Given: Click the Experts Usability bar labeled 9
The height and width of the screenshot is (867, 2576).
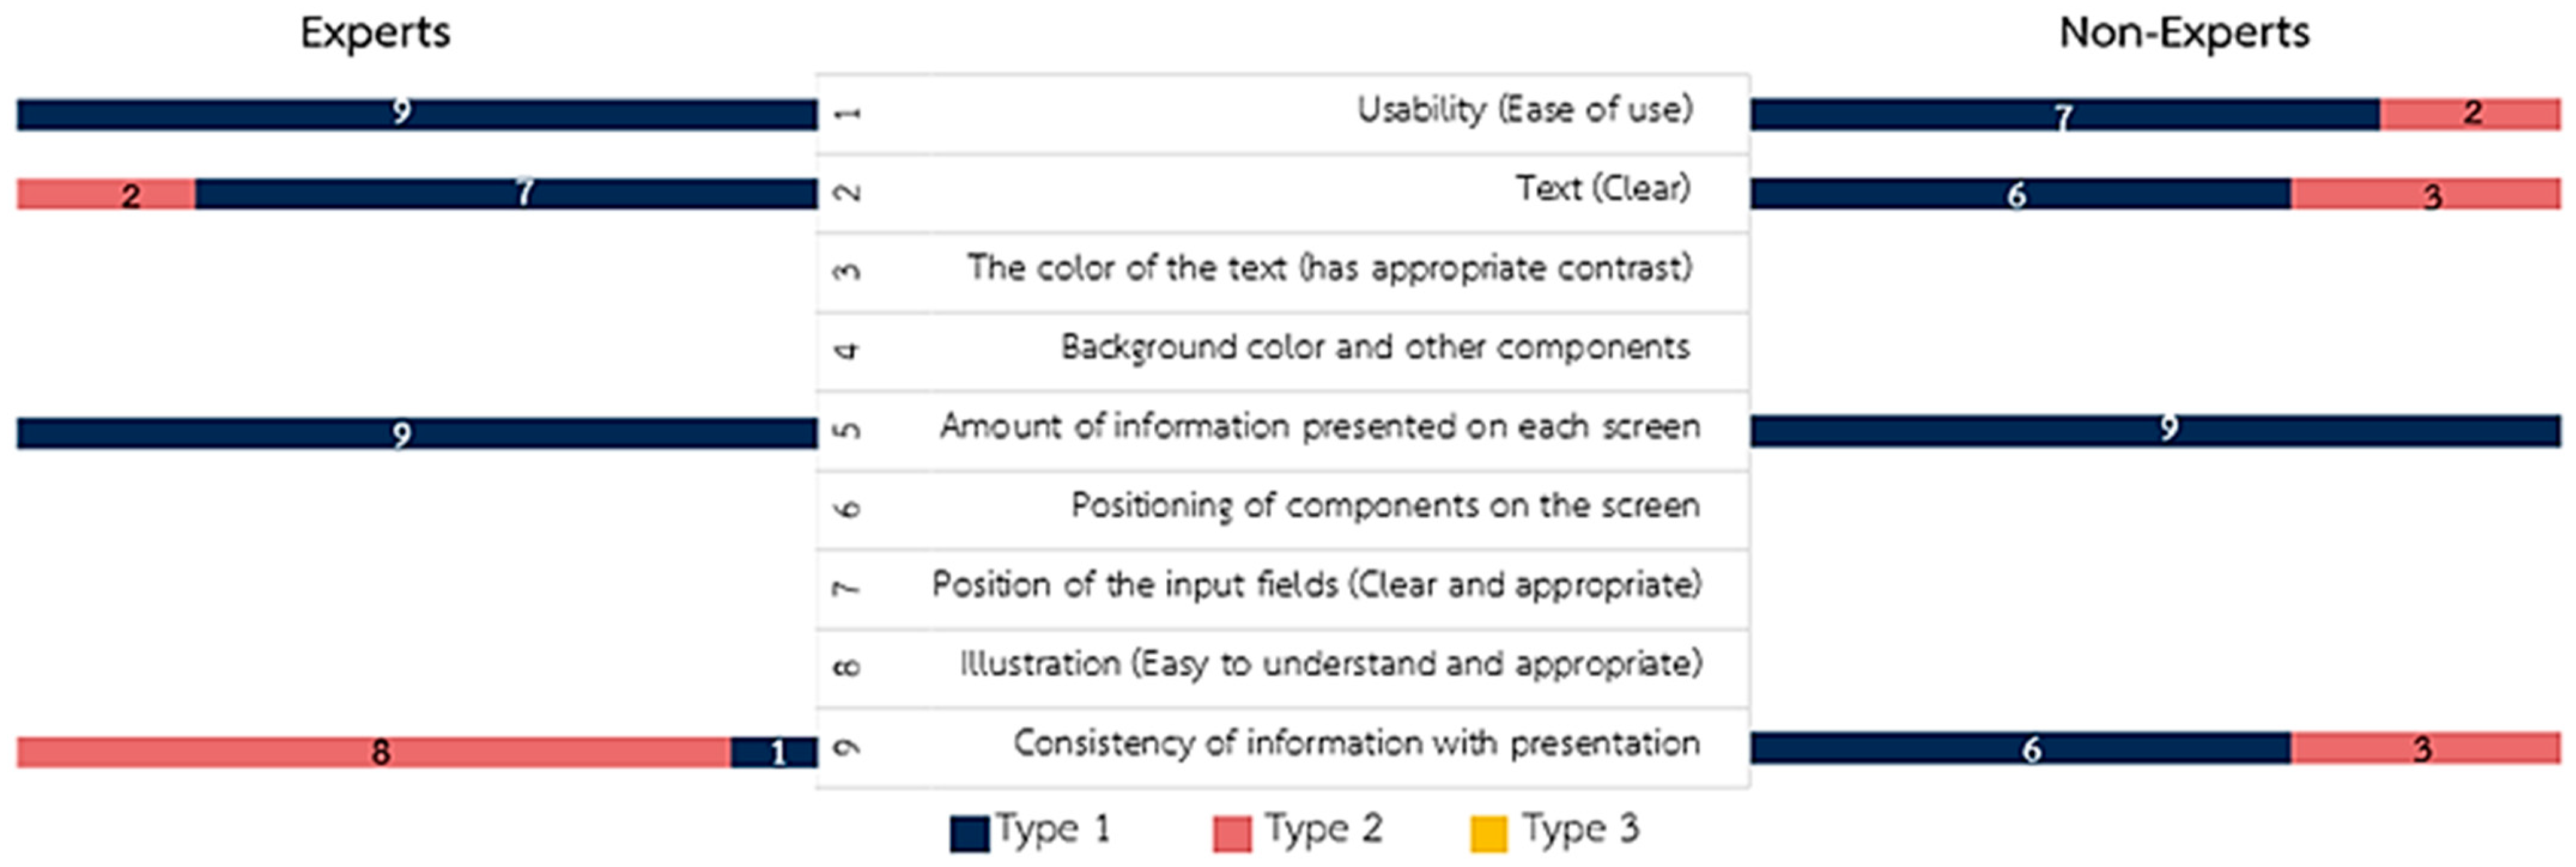Looking at the screenshot, I should (416, 114).
